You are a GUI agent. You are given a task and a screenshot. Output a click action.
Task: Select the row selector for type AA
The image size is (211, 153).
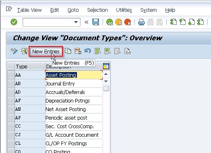pyautogui.click(x=11, y=75)
